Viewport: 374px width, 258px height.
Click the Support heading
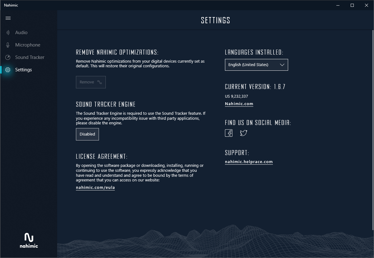237,153
